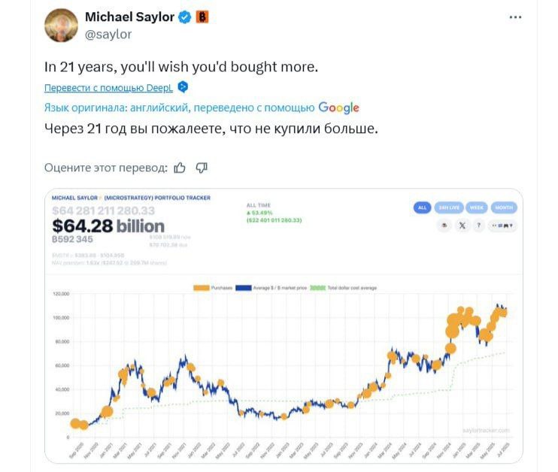Click the DeepL logo icon

[183, 86]
